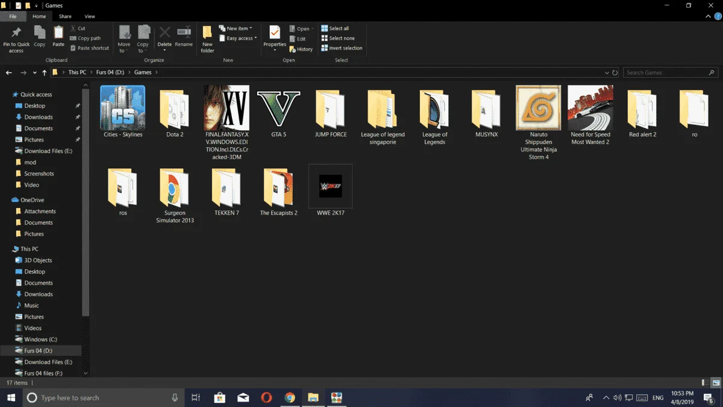The width and height of the screenshot is (723, 407).
Task: Click Pin to Quick access icon
Action: 16,39
